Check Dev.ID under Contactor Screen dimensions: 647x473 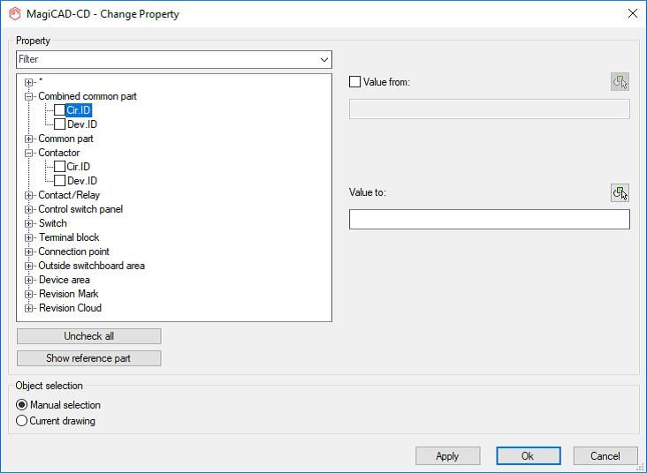(59, 181)
